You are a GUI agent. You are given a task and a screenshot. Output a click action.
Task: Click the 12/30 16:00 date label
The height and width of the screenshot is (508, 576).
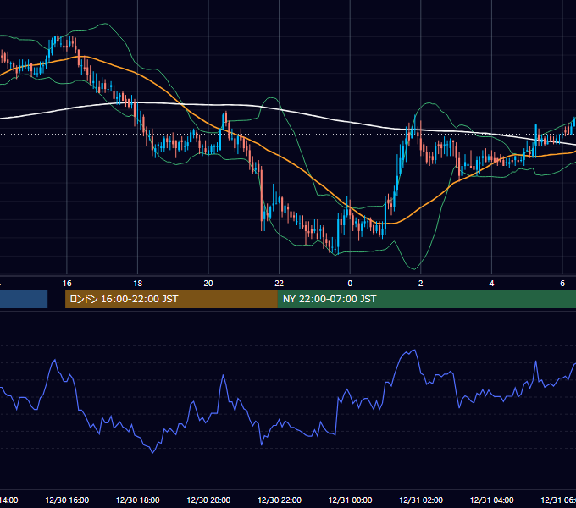pos(67,500)
